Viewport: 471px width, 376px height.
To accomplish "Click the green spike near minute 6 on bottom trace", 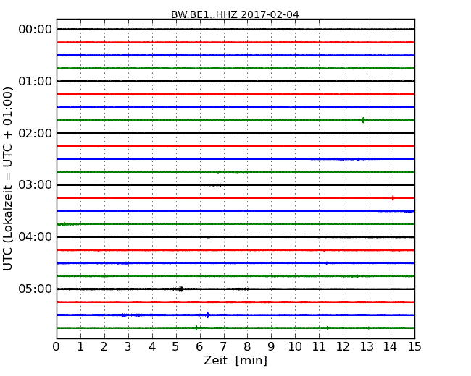I will pos(196,328).
